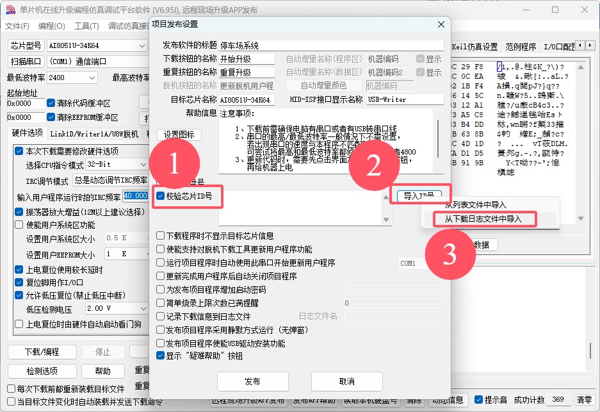Enable 校验芯片ID号 checkbox
Screen dimensions: 600x412
click(160, 196)
